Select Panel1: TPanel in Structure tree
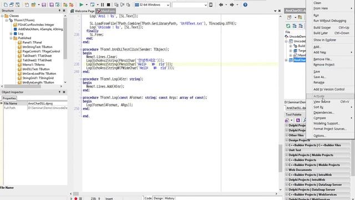355x200 pixels. pyautogui.click(x=32, y=42)
